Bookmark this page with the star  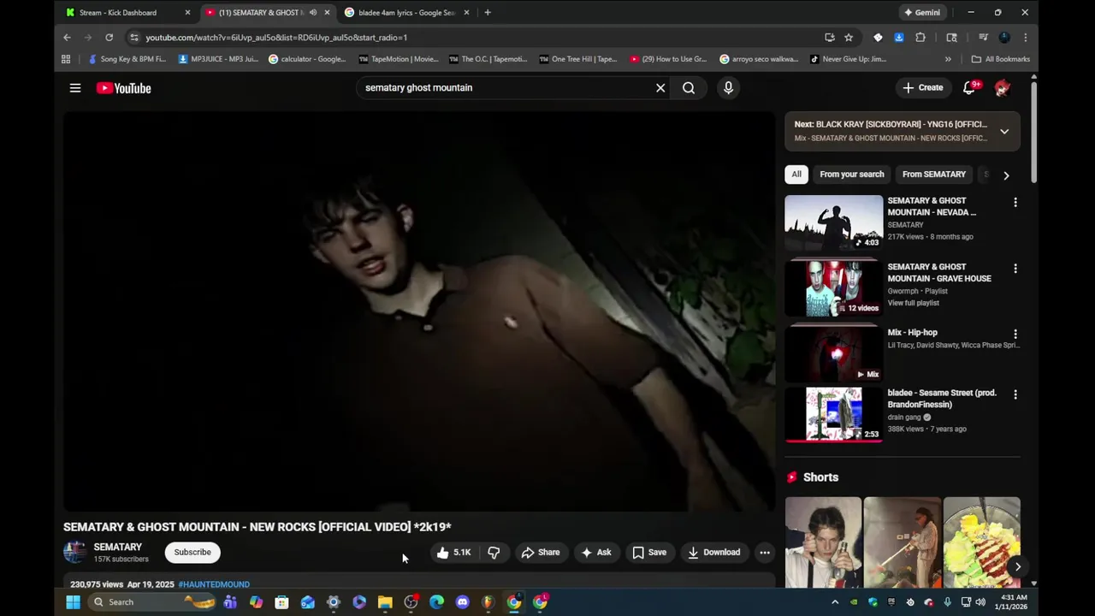[849, 38]
